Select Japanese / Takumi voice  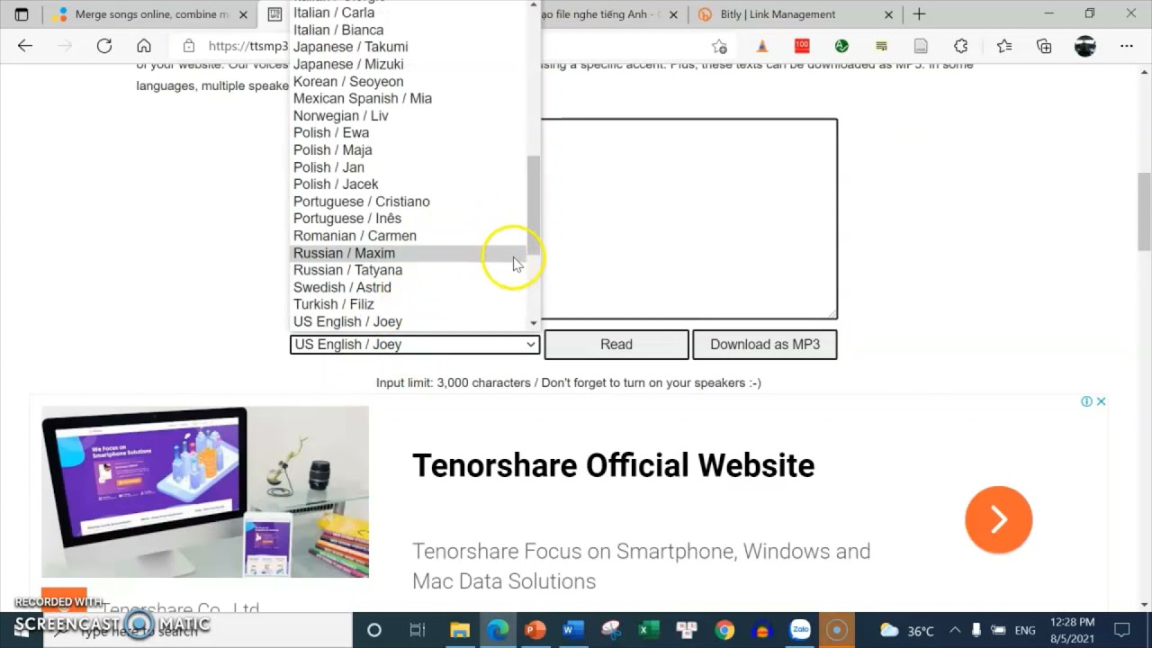tap(409, 48)
